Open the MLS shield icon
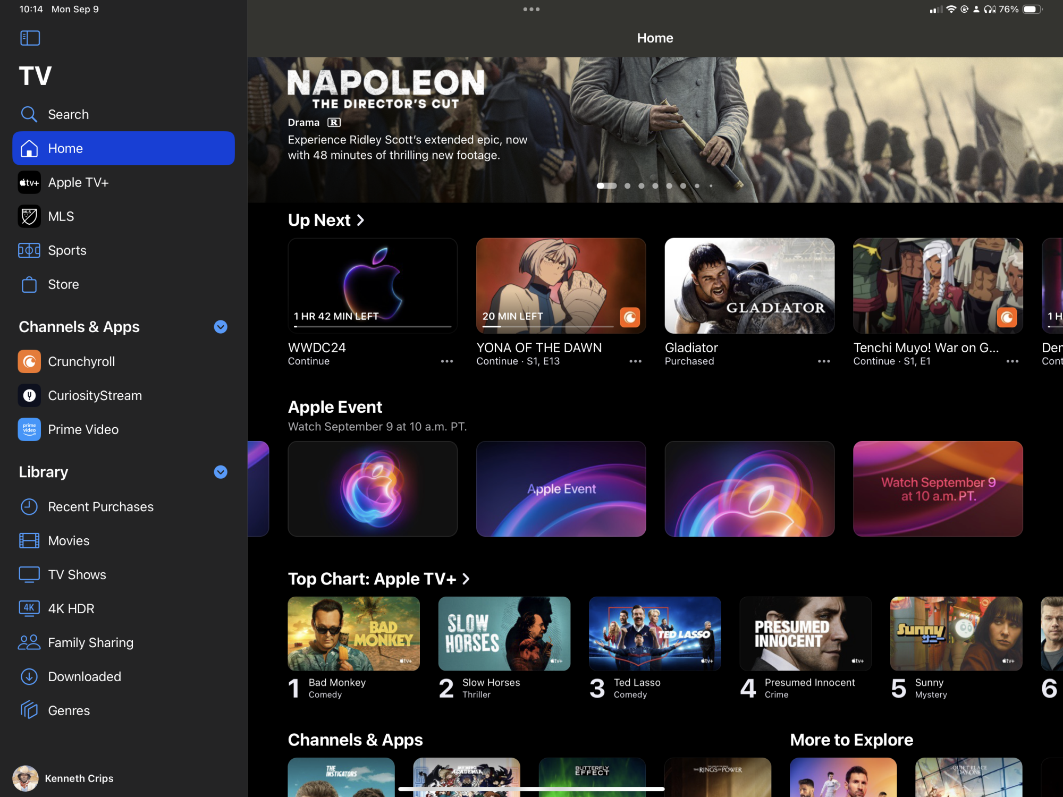The width and height of the screenshot is (1063, 797). pyautogui.click(x=29, y=216)
